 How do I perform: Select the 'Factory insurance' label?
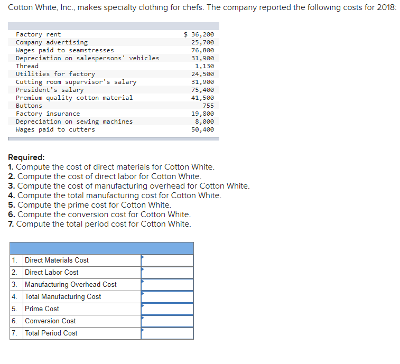point(48,114)
